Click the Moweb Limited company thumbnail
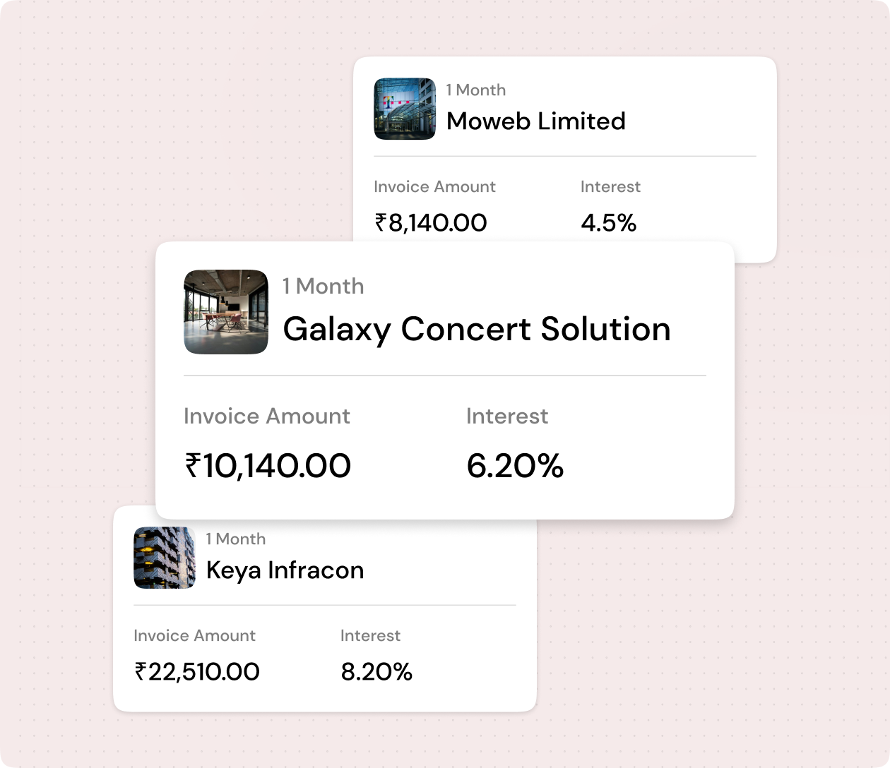 405,109
